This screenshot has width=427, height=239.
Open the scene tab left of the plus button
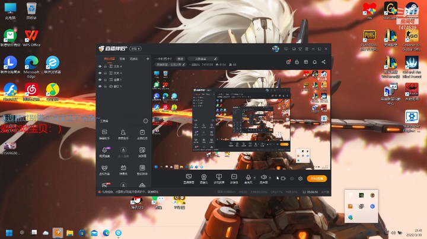point(133,59)
